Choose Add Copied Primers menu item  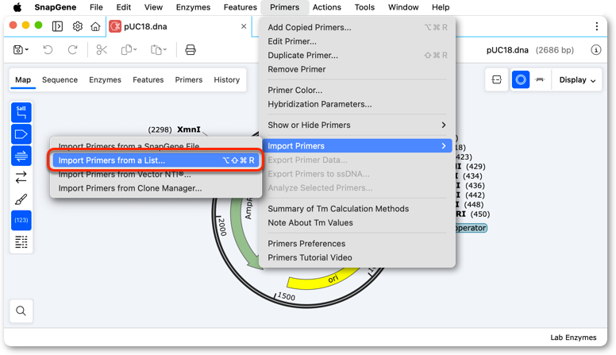point(357,27)
